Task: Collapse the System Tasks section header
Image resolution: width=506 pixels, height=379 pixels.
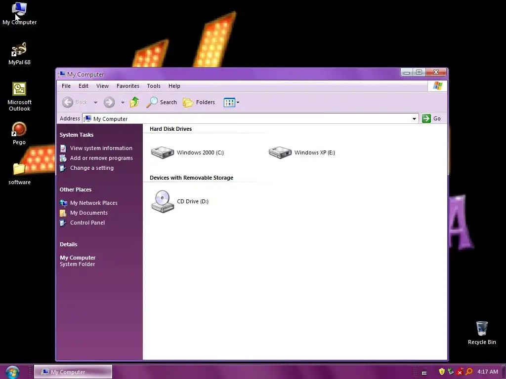Action: point(77,135)
